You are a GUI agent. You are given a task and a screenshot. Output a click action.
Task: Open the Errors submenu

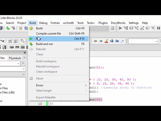tap(58, 85)
